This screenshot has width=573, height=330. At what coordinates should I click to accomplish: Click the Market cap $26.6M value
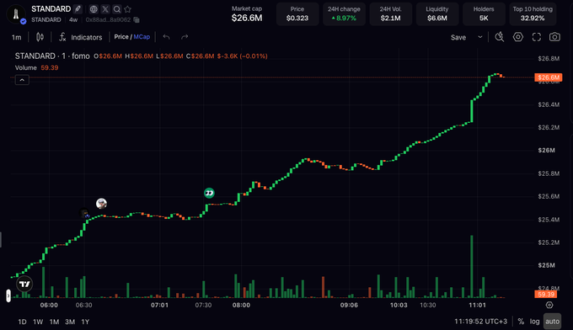[x=247, y=18]
